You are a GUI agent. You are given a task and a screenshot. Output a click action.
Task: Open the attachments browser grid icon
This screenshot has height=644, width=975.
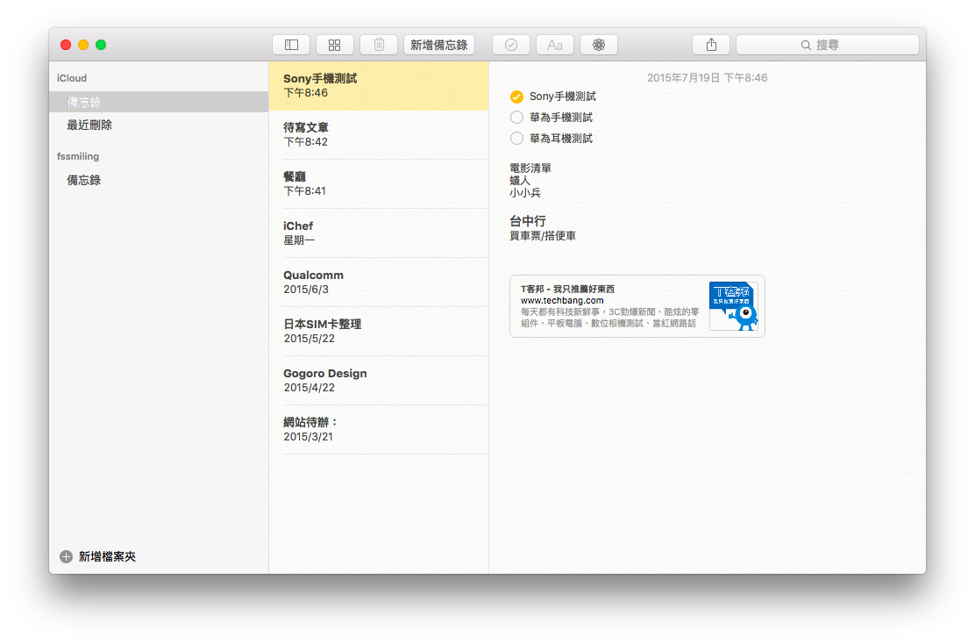click(x=334, y=45)
